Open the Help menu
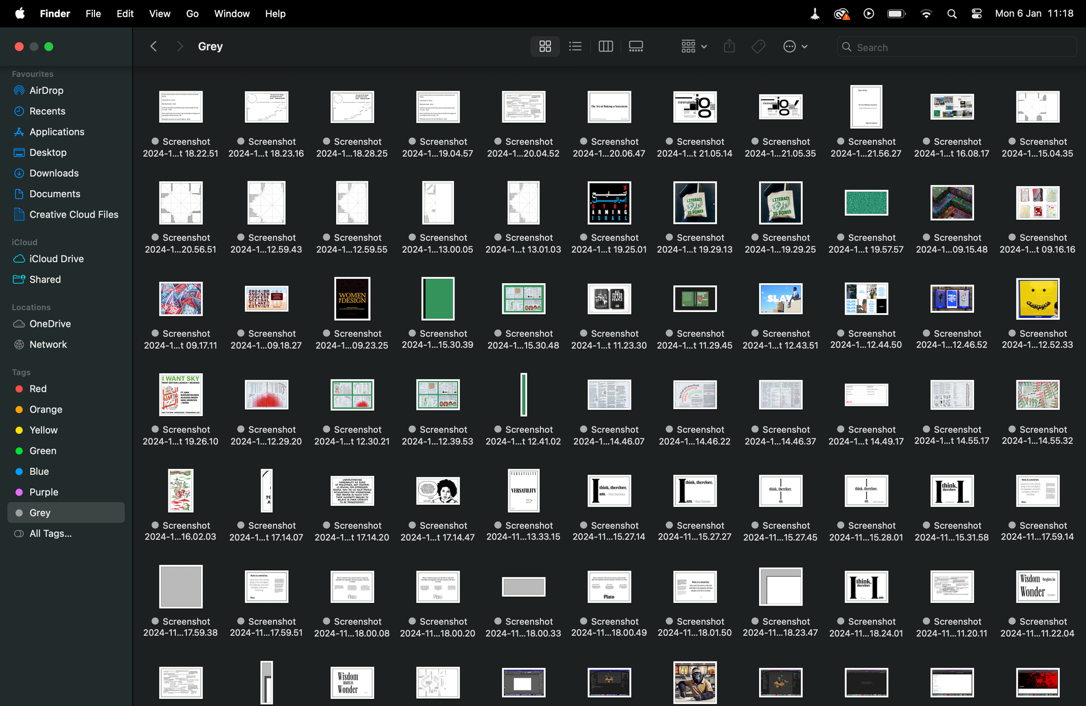The height and width of the screenshot is (706, 1086). pyautogui.click(x=275, y=14)
